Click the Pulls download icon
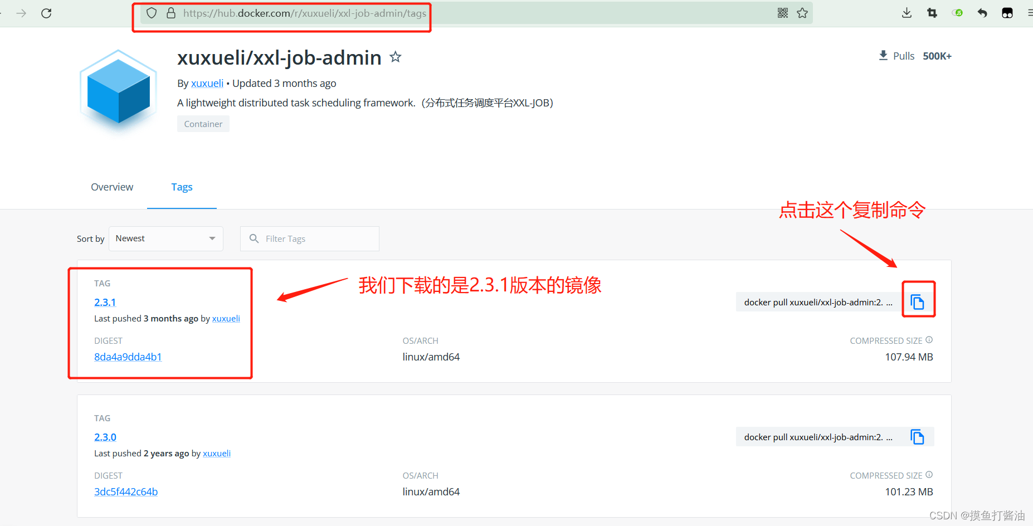1033x526 pixels. (x=883, y=56)
